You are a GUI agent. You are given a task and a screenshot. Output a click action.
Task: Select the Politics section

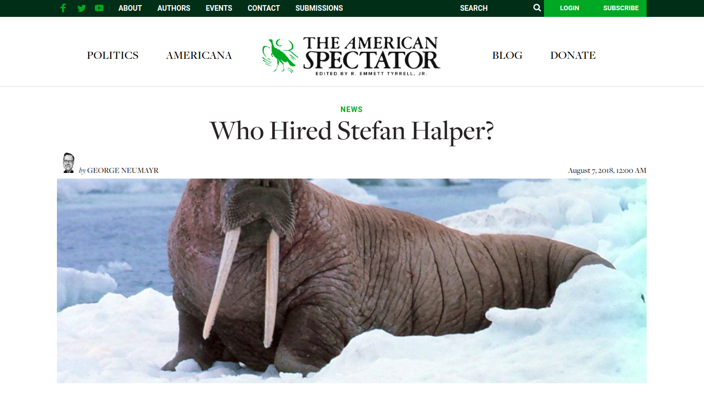113,55
